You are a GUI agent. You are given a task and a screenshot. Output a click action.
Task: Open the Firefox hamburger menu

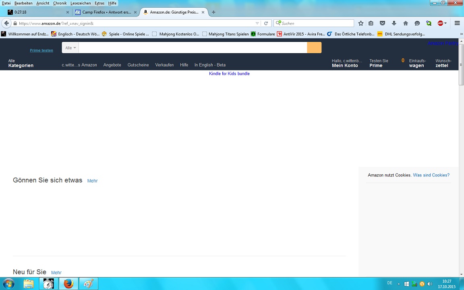(457, 23)
